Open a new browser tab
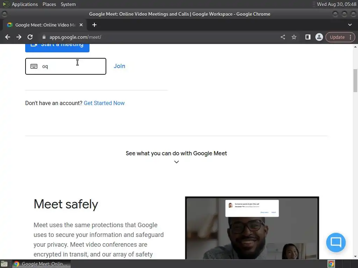358x268 pixels. point(94,25)
